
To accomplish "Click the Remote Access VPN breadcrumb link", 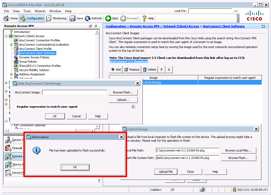I will click(145, 26).
